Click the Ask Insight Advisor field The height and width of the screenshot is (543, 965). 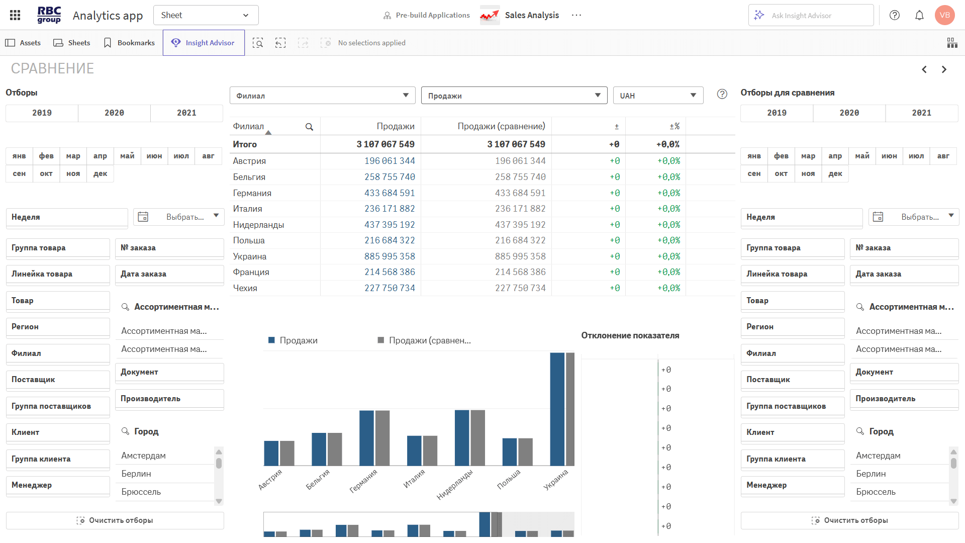(x=811, y=16)
